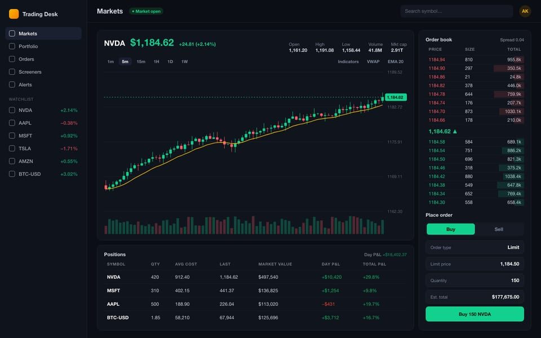541x338 pixels.
Task: Click ask price 1184.94 in order book
Action: [x=436, y=60]
